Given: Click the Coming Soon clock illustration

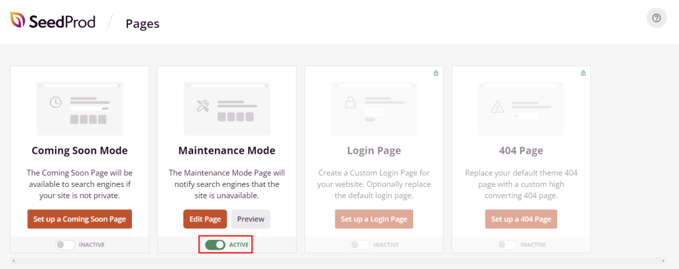Looking at the screenshot, I should 56,102.
